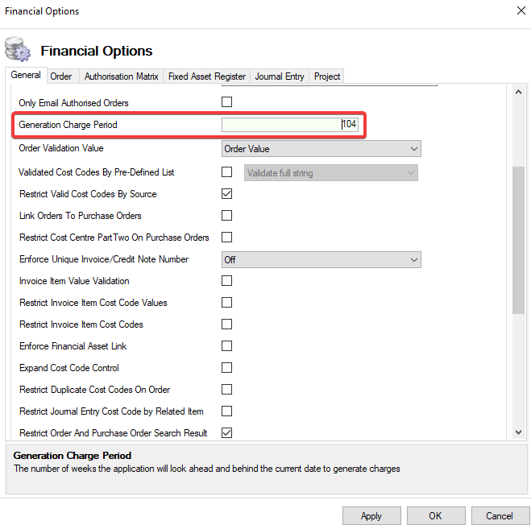This screenshot has width=531, height=529.
Task: Click the Financial Options coins gear icon
Action: click(x=18, y=50)
